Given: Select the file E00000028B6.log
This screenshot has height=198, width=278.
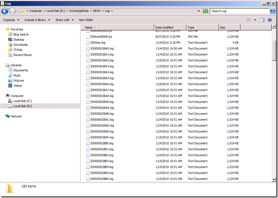Looking at the screenshot, I should click(x=102, y=179).
